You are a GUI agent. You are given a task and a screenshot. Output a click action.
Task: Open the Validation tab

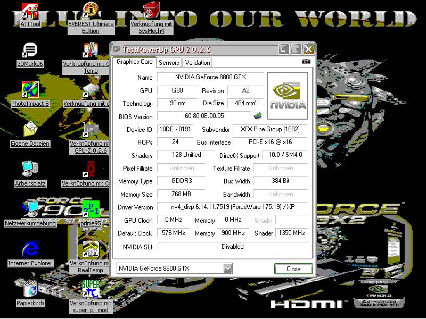pos(198,63)
